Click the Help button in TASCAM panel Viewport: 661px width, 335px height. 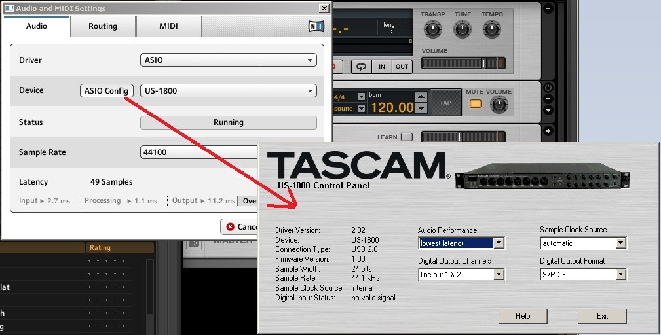pos(523,316)
